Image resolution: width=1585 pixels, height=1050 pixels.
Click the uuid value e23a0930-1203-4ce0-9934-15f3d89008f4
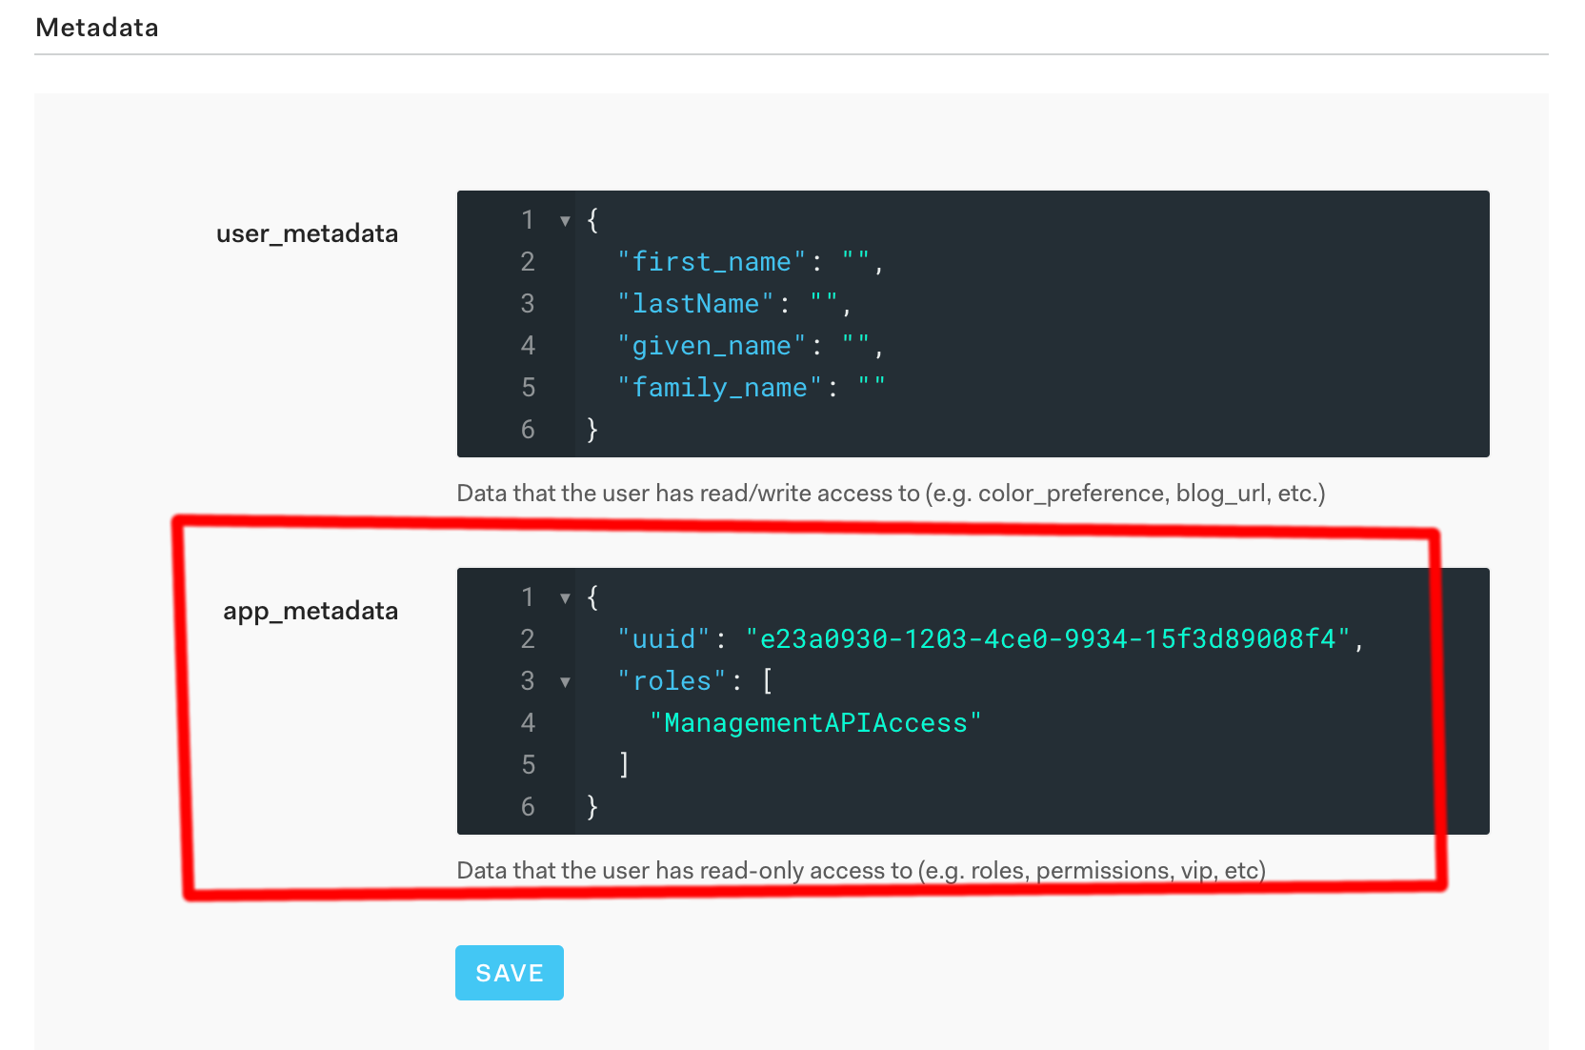(x=1048, y=639)
